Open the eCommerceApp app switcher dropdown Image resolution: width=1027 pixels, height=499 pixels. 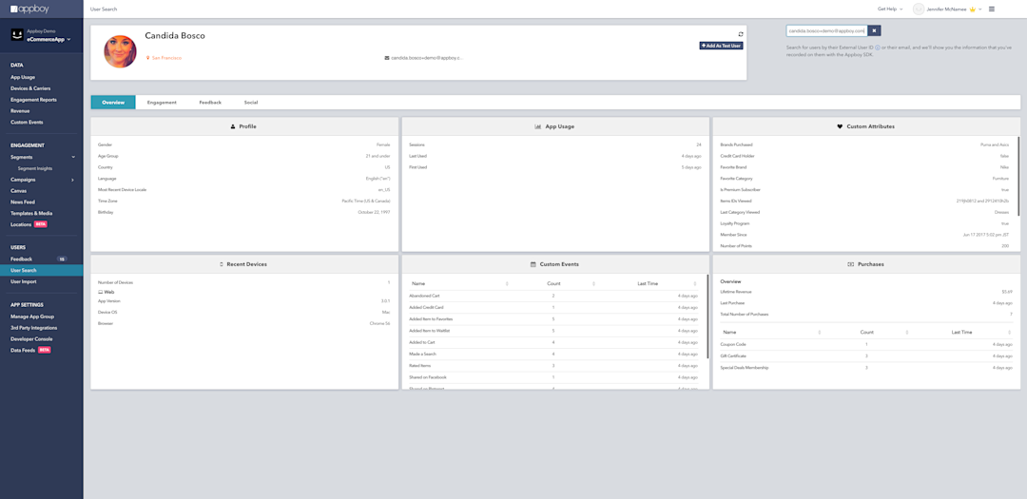click(x=49, y=40)
